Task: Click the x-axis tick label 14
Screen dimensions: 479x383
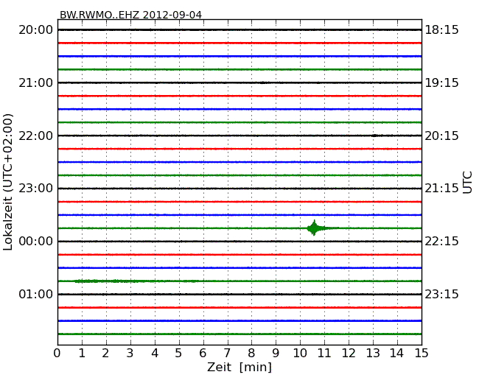Action: [x=397, y=353]
